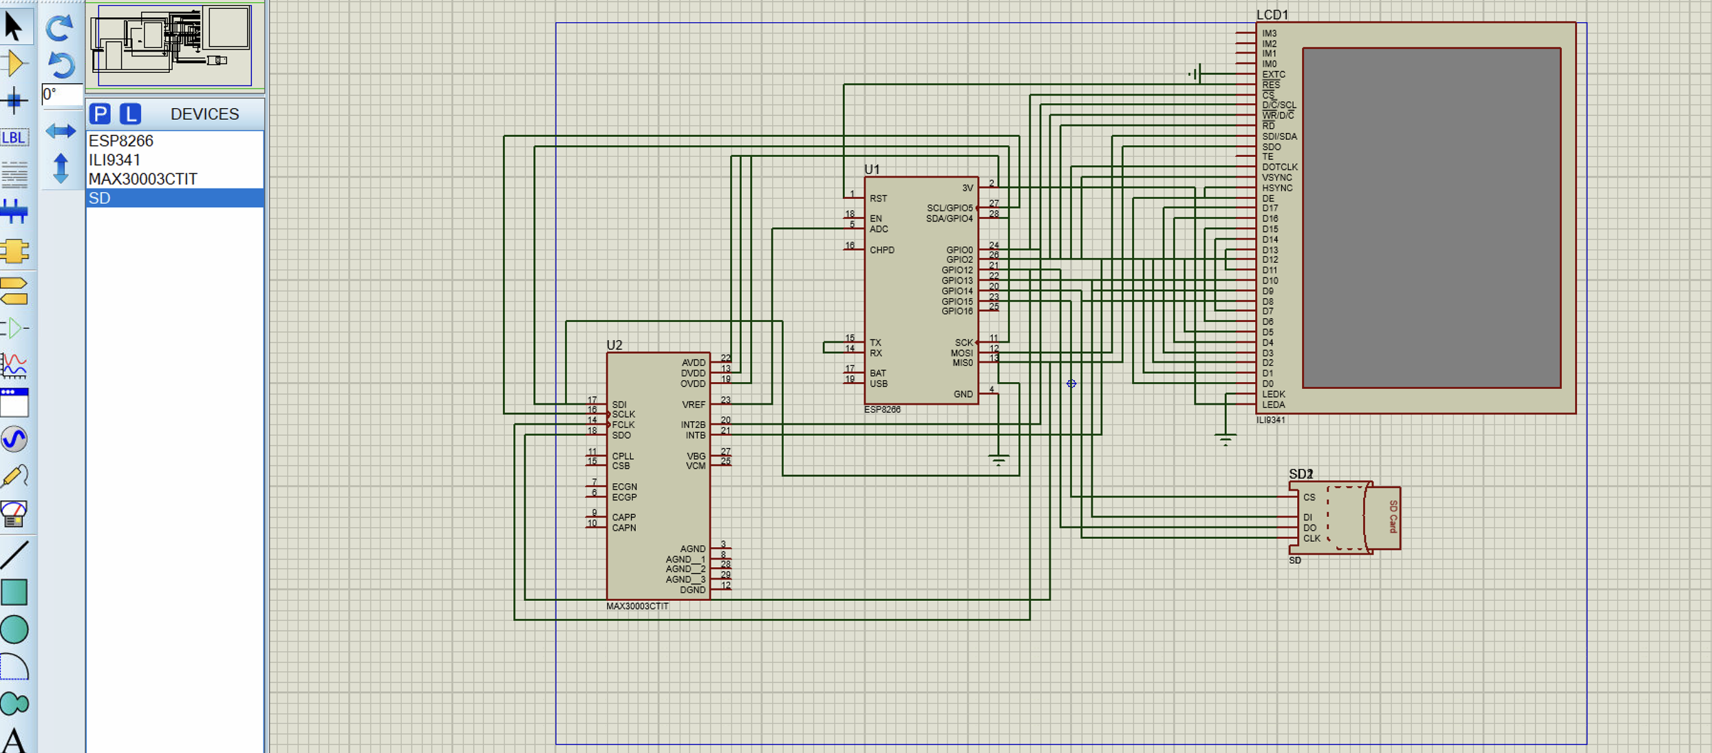Screen dimensions: 1712x753
Task: Flip part with X-Mirror horizontal arrow
Action: click(61, 131)
